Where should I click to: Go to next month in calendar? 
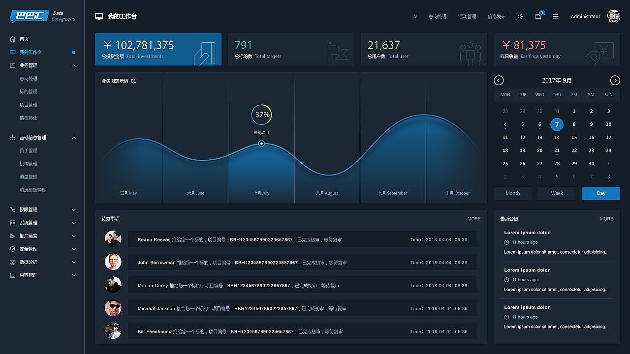point(615,80)
